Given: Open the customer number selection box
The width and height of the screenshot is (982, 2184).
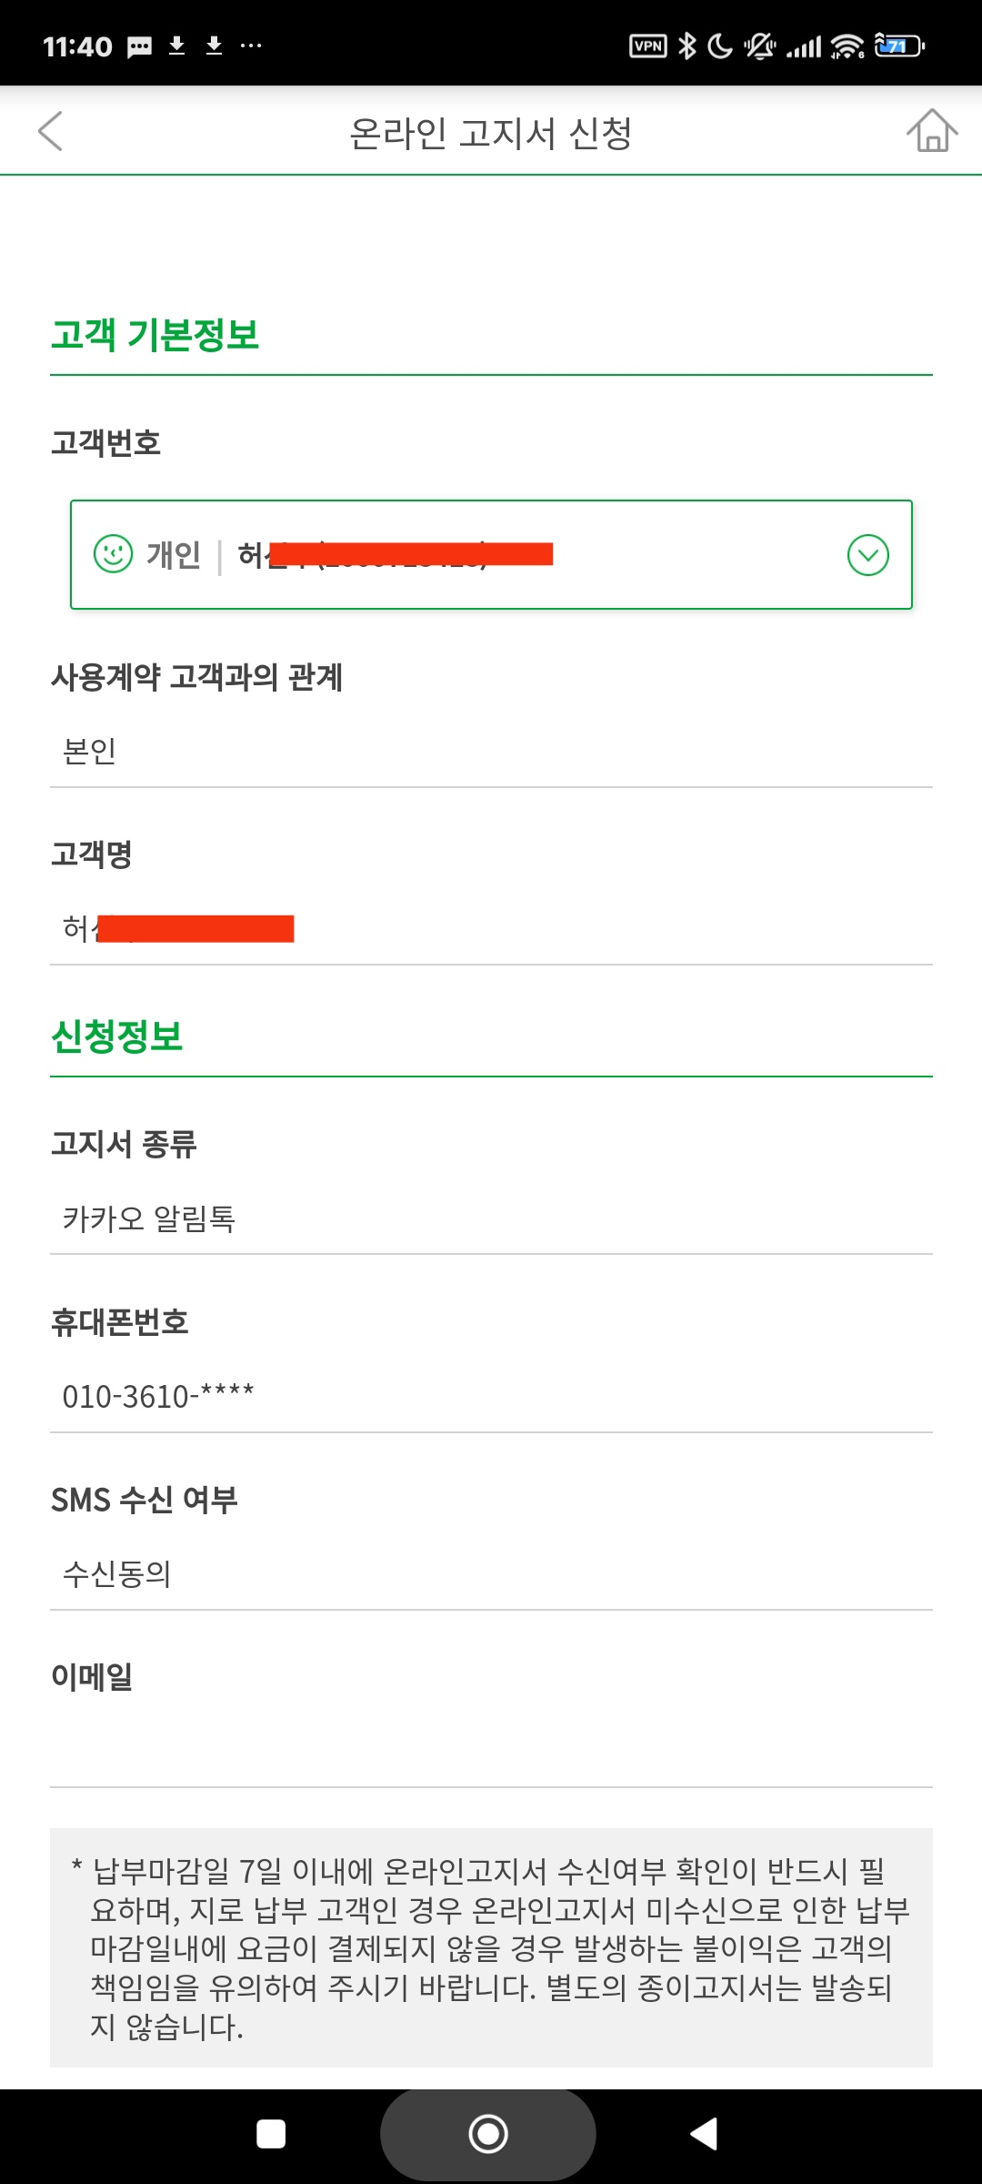Looking at the screenshot, I should point(491,554).
